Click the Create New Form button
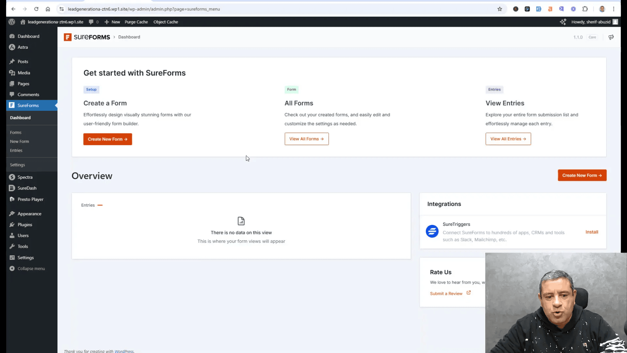The image size is (627, 353). coord(107,139)
